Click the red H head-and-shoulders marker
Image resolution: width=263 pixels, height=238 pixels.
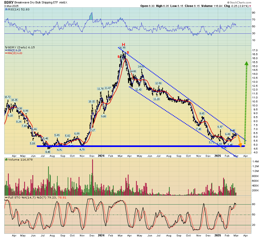click(x=124, y=44)
